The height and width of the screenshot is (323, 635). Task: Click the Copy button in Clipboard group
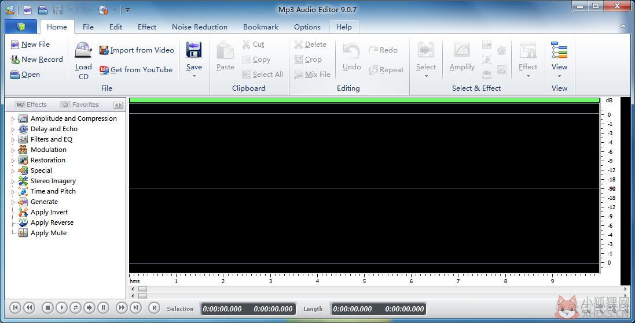[256, 60]
